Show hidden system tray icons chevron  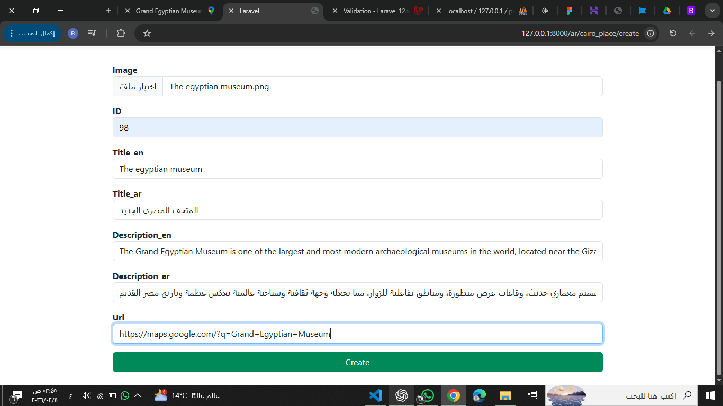(138, 395)
